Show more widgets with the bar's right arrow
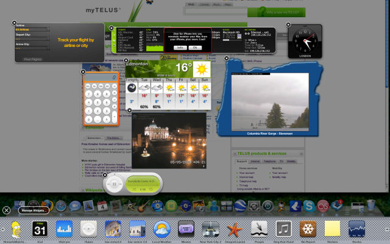 click(x=388, y=229)
